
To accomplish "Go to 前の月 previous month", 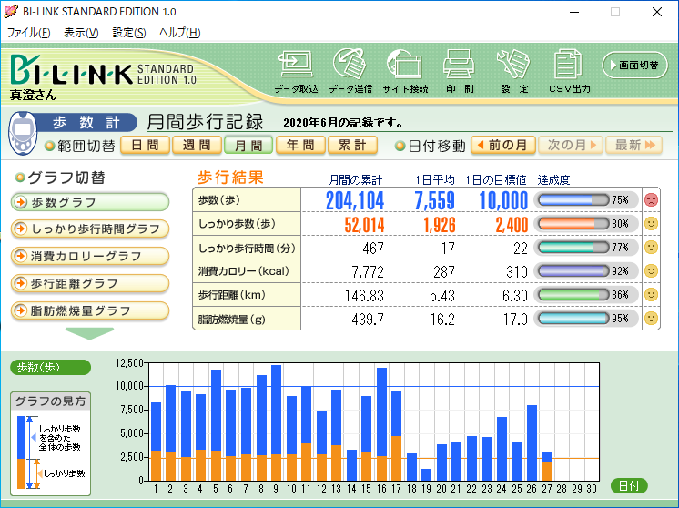I will [503, 145].
